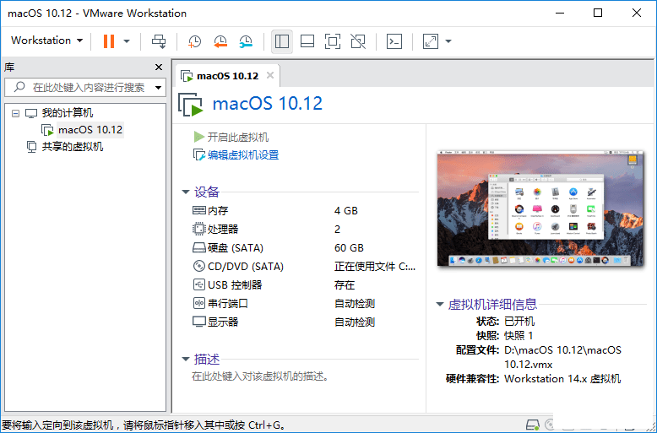Open the console view icon
657x433 pixels.
click(394, 41)
